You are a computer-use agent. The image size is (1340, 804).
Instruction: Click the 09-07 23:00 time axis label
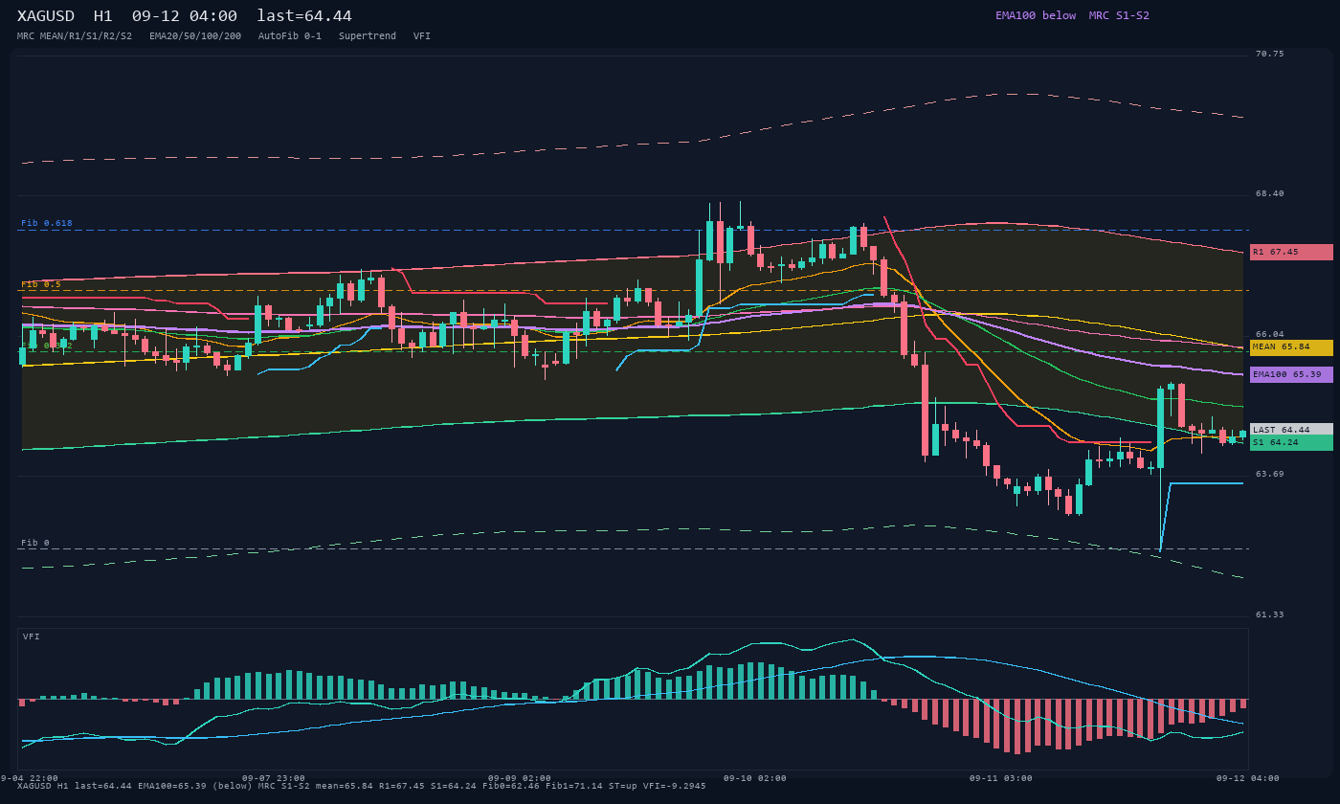274,778
